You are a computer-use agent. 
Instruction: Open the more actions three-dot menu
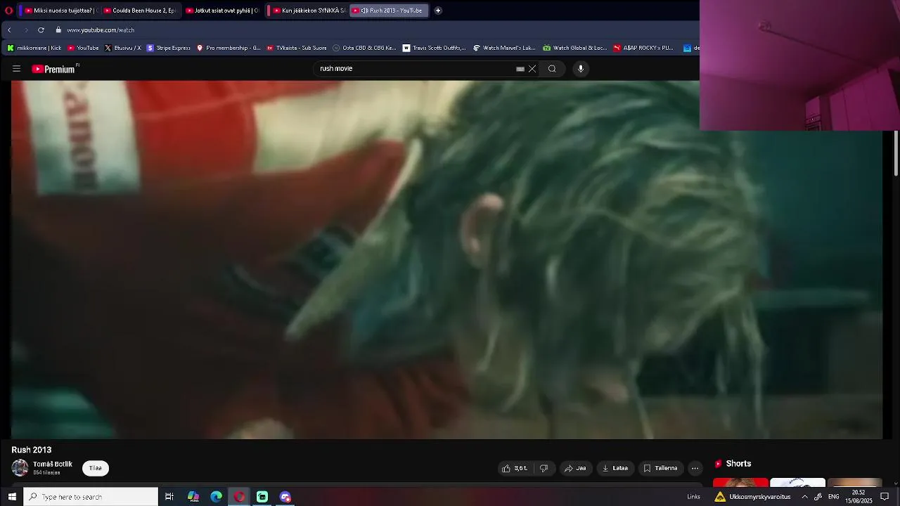[x=695, y=468]
